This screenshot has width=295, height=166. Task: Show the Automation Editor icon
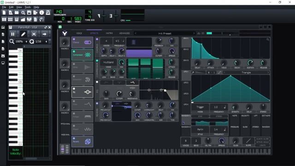(23, 19)
